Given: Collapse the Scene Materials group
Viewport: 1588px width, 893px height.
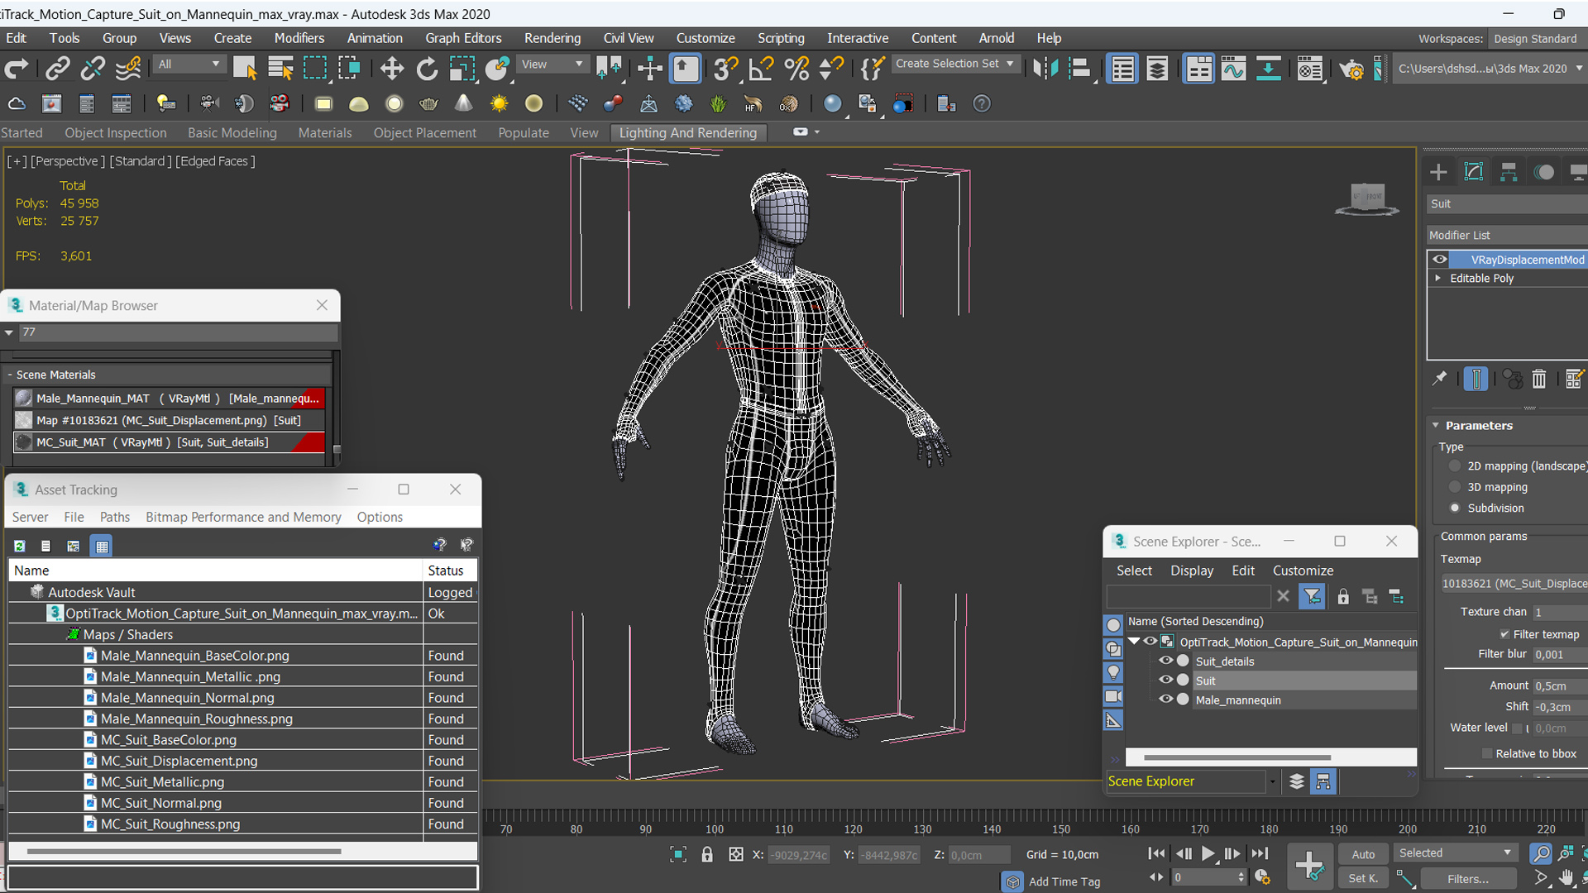Looking at the screenshot, I should [x=10, y=375].
